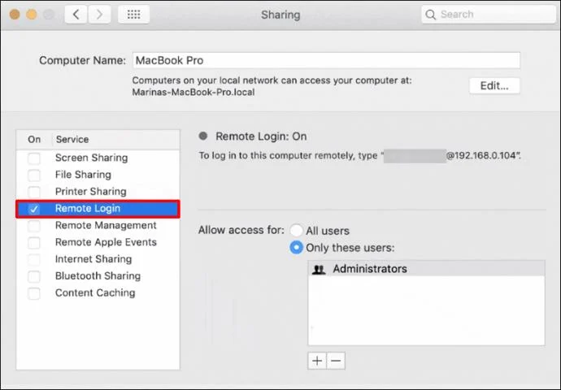
Task: Minimize the Sharing window
Action: click(32, 15)
